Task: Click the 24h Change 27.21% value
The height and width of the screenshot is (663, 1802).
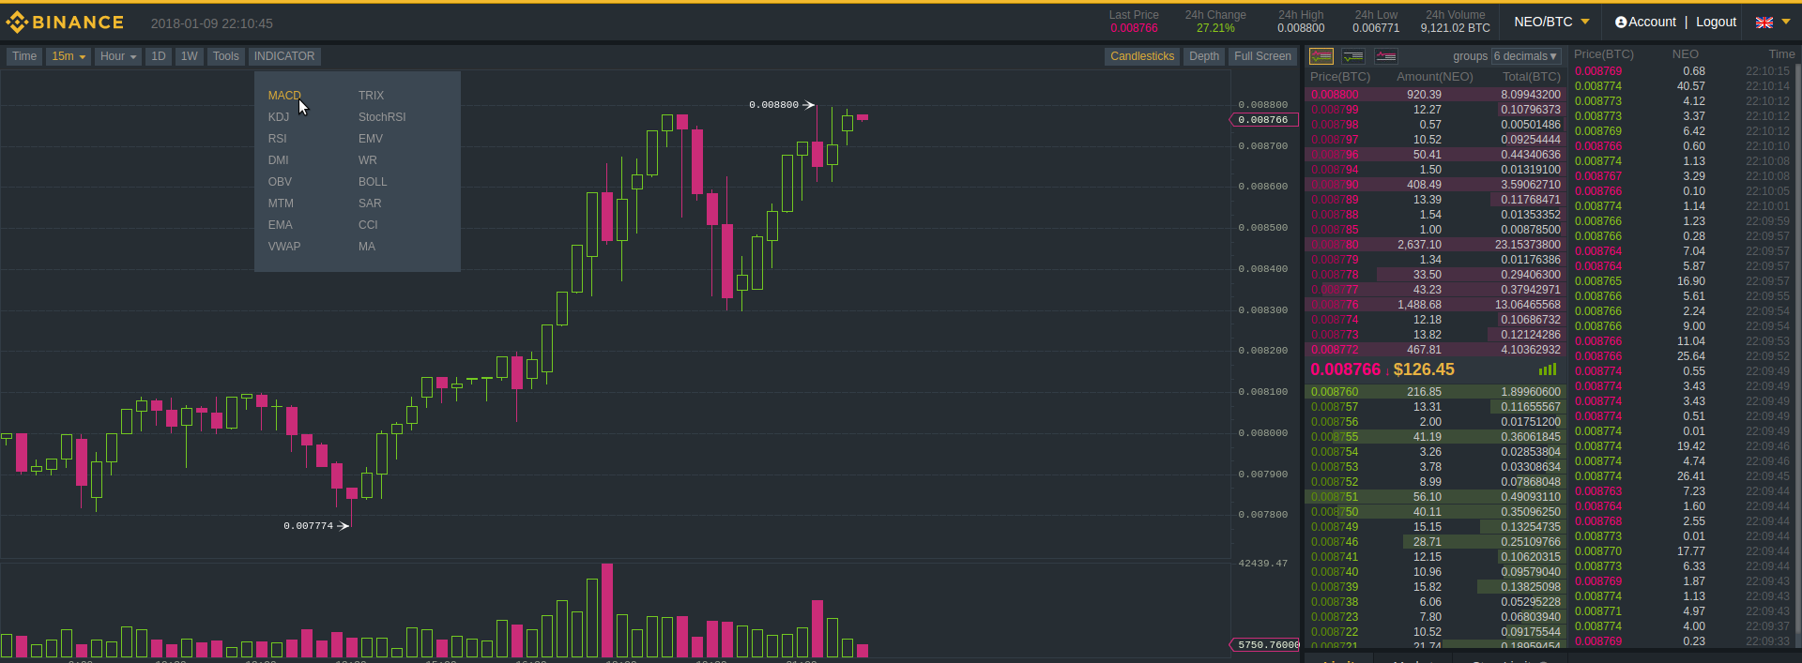Action: 1215,28
